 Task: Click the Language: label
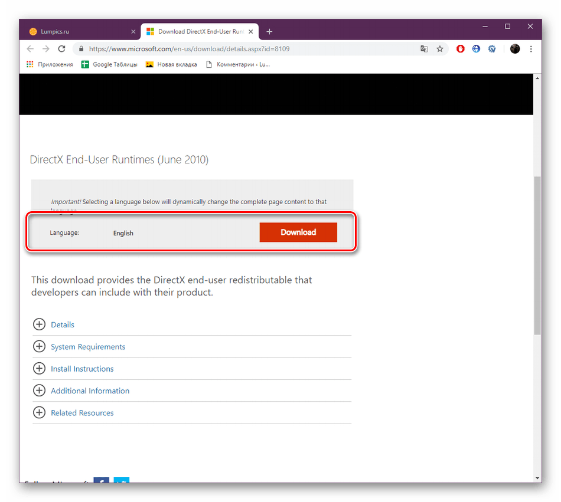click(x=64, y=232)
